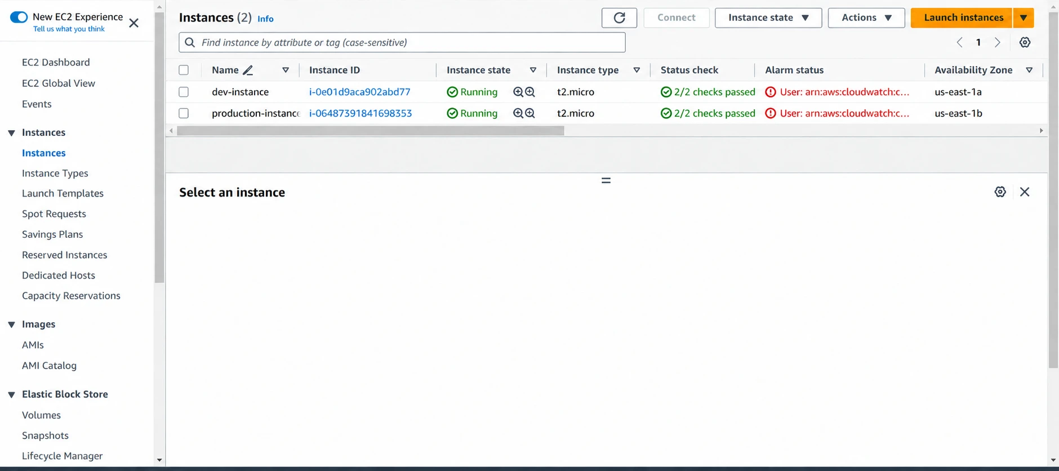
Task: Click the red alarm icon for dev-instance
Action: pos(771,92)
